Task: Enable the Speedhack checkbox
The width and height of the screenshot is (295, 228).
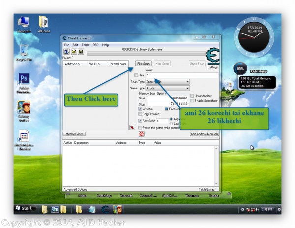Action: point(192,101)
